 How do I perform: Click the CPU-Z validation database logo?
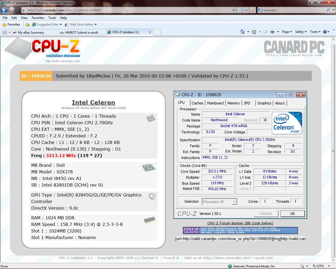click(x=43, y=50)
